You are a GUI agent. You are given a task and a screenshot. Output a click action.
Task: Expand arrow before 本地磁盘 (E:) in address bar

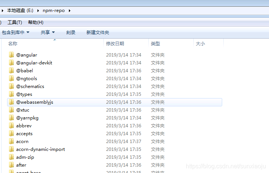click(x=2, y=10)
